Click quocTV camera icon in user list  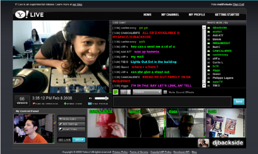pyautogui.click(x=209, y=82)
